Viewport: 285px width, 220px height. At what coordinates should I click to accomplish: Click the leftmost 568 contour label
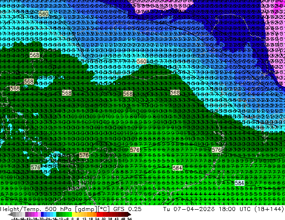[15, 88]
